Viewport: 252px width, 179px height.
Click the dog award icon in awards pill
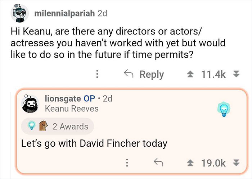42,126
